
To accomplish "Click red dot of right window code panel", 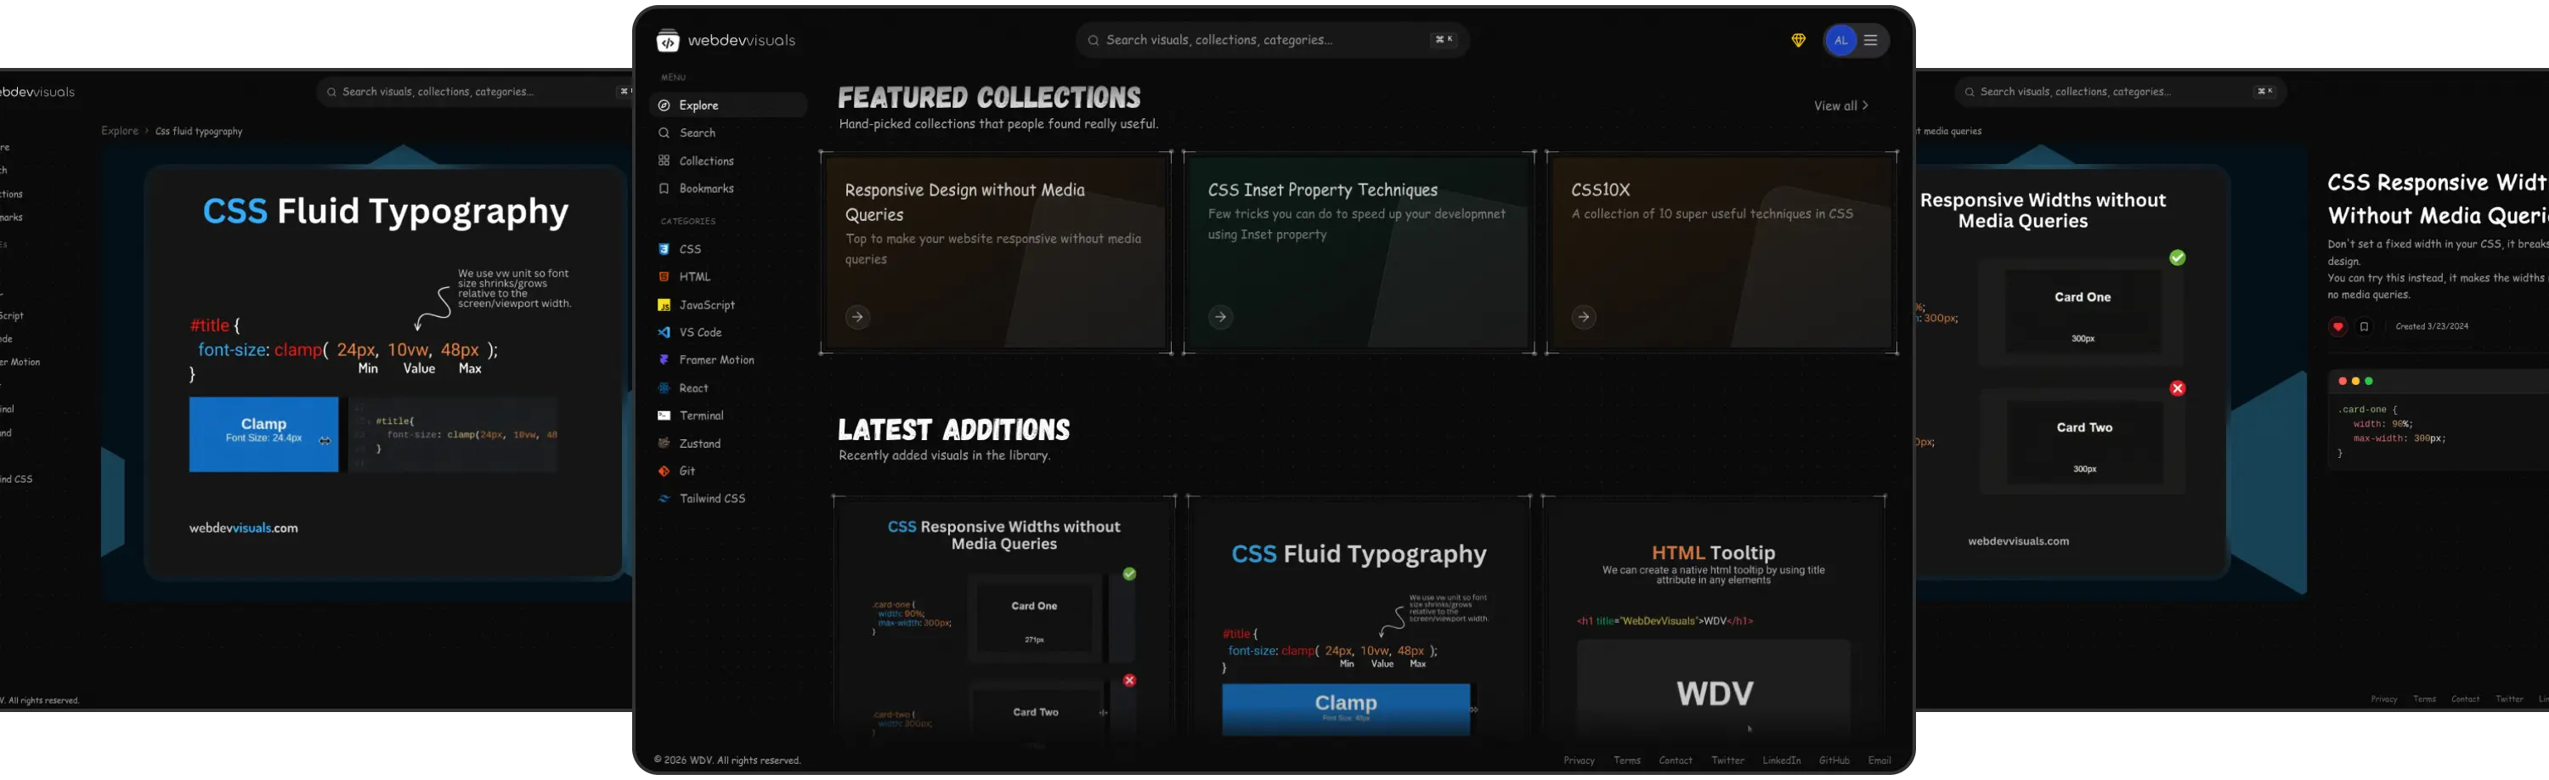I will point(2343,382).
